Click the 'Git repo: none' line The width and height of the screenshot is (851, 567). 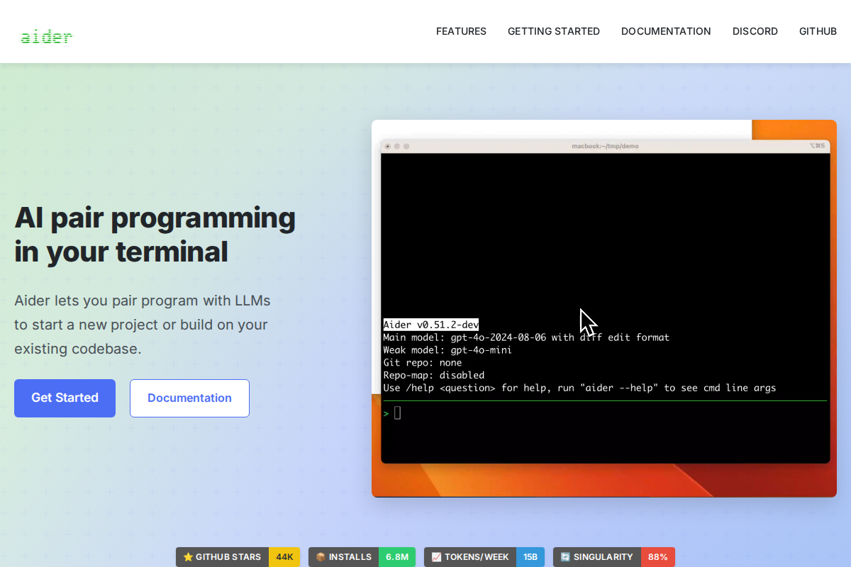click(423, 363)
